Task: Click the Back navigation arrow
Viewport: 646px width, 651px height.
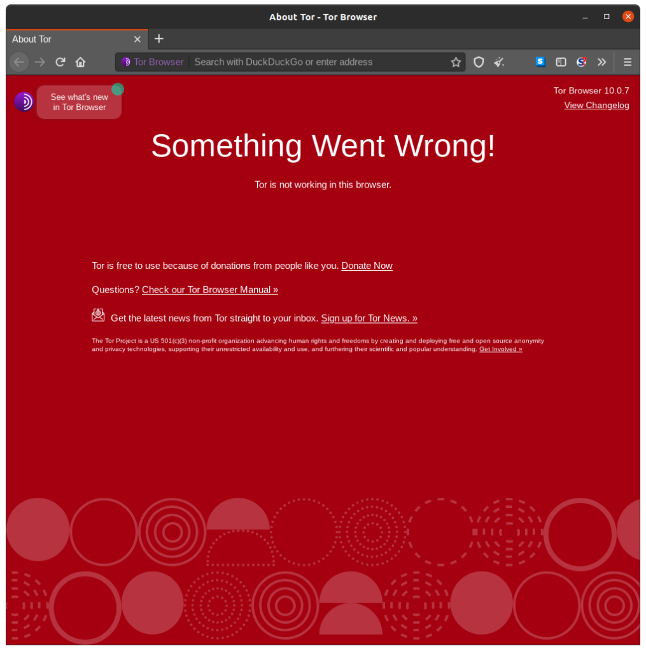Action: pyautogui.click(x=19, y=62)
